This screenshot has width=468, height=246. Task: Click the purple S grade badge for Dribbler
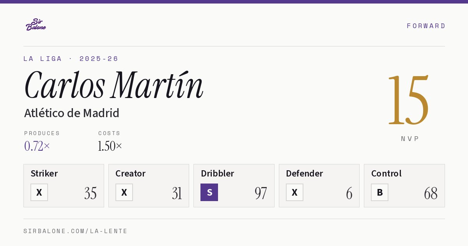209,193
